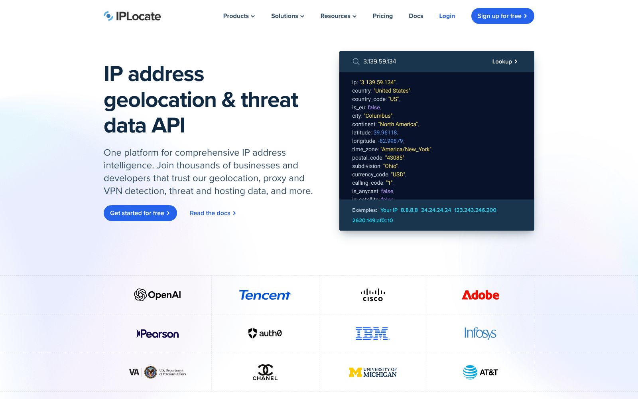Click Sign up for free

pos(502,16)
